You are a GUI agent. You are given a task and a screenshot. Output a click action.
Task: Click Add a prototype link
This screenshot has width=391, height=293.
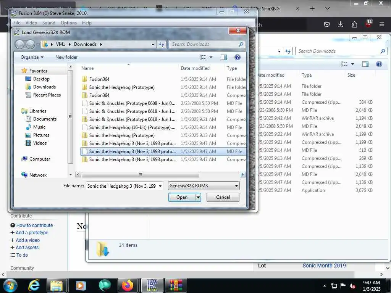(32, 233)
